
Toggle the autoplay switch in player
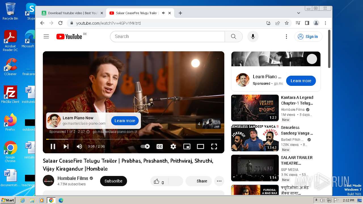pyautogui.click(x=145, y=146)
